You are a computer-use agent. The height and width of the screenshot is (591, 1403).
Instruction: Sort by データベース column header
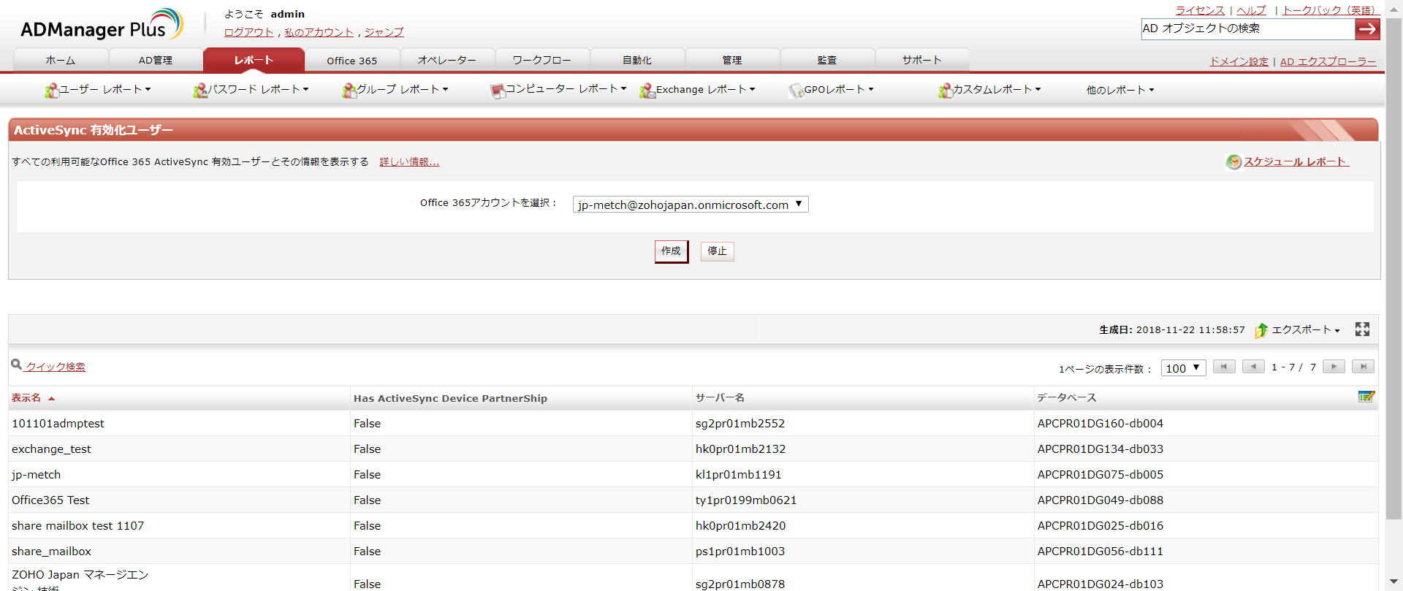pos(1066,397)
